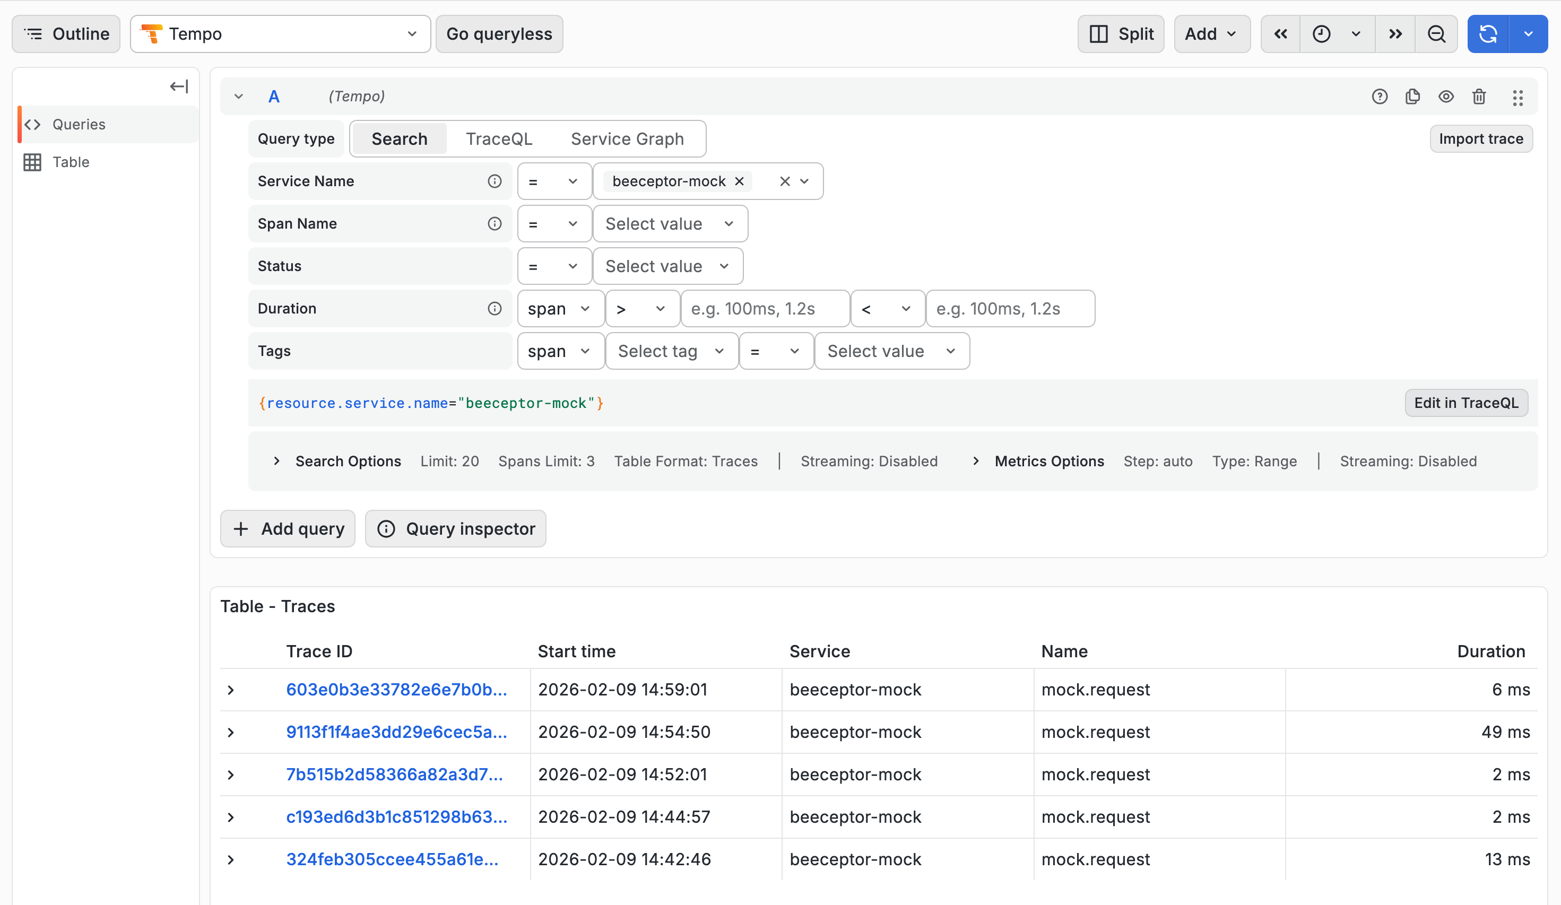The width and height of the screenshot is (1561, 905).
Task: Zoom out the time range
Action: coord(1436,34)
